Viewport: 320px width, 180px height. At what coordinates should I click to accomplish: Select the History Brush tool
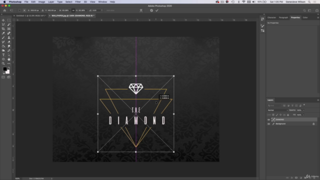coord(3,42)
